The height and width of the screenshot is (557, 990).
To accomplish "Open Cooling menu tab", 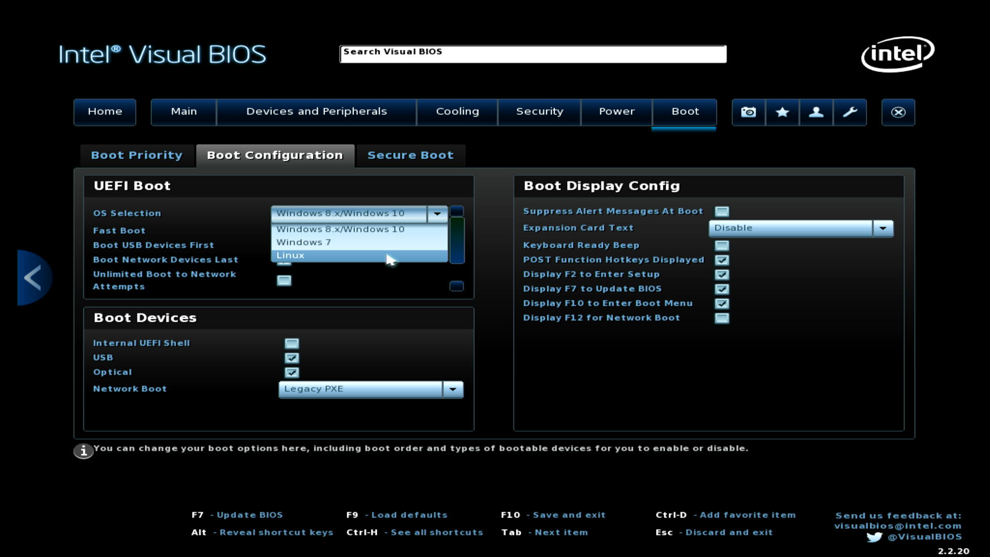I will click(457, 112).
